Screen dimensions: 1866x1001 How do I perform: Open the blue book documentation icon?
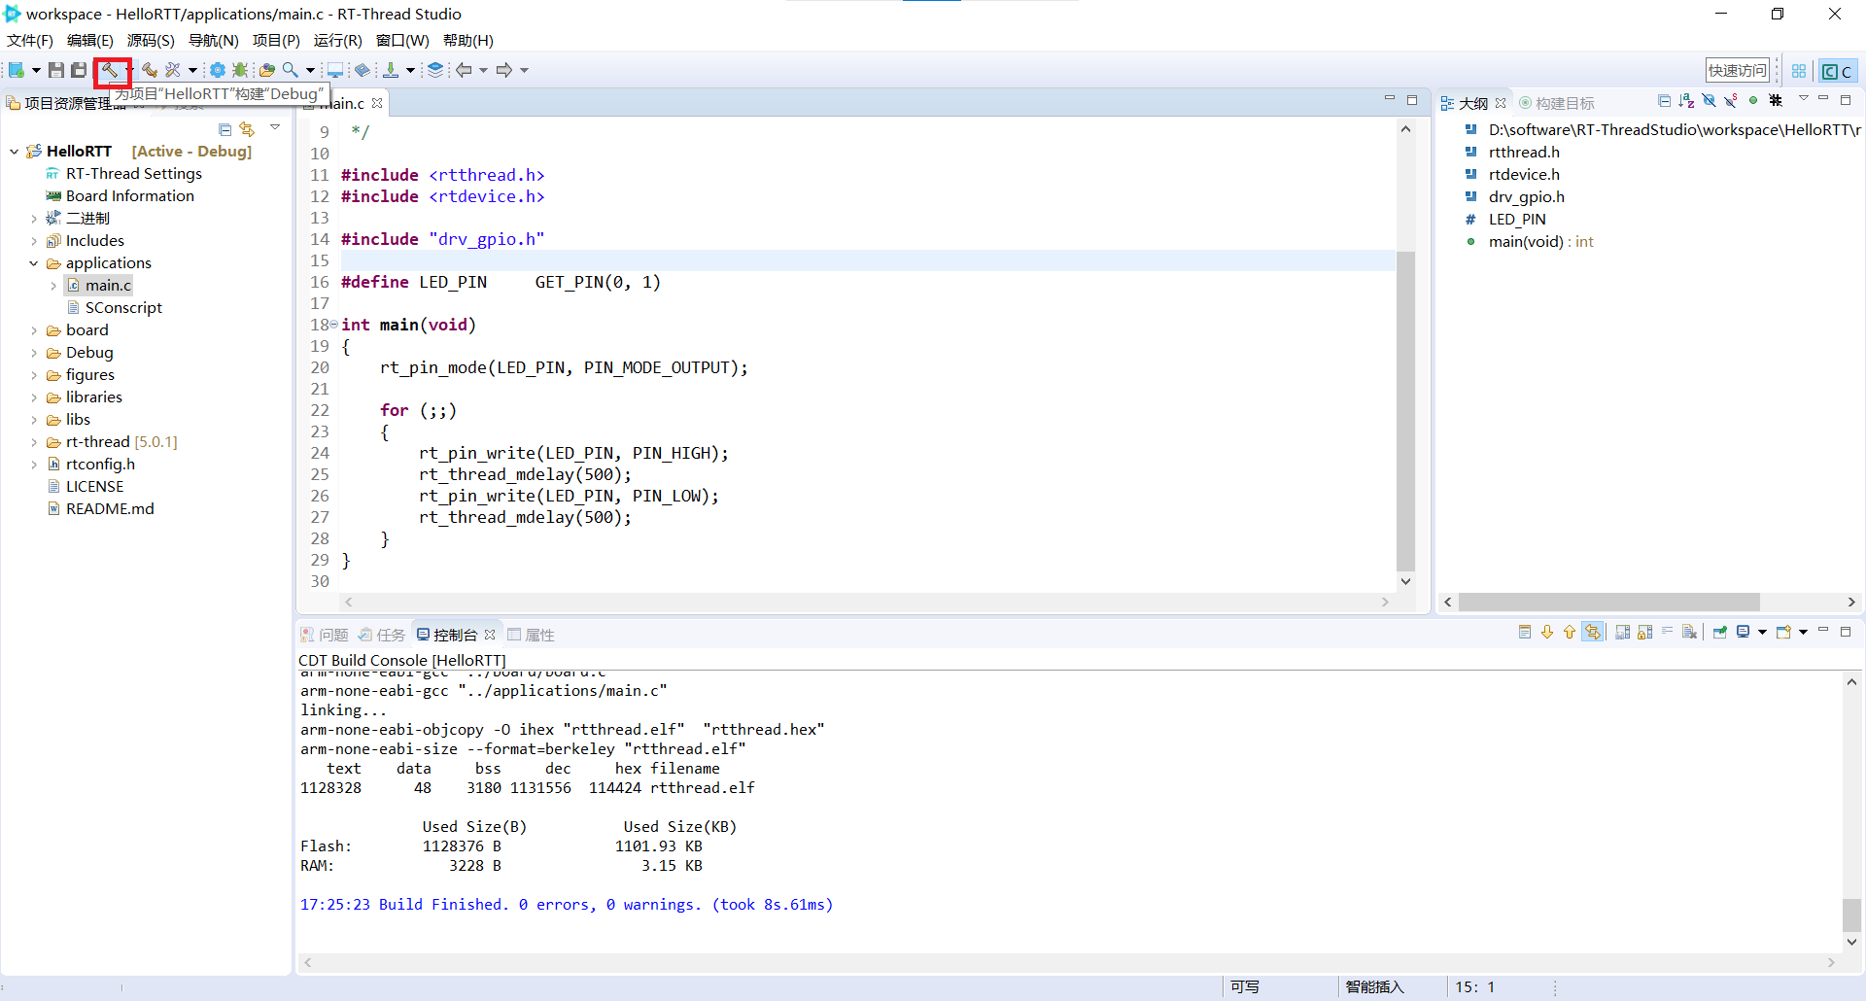pos(362,70)
